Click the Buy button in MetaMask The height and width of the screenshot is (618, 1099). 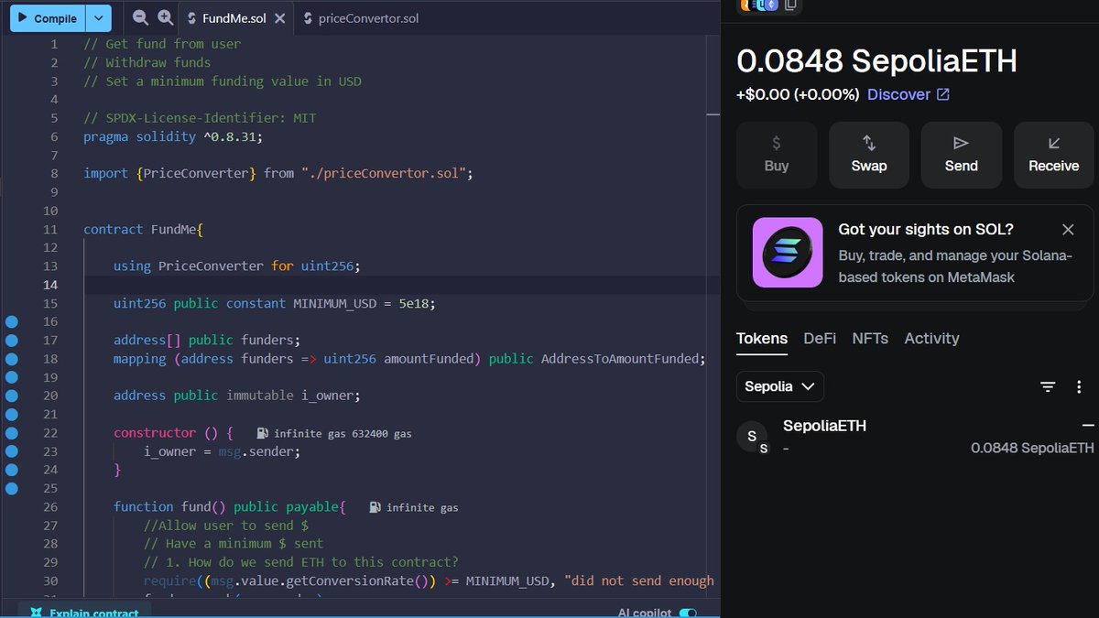pyautogui.click(x=777, y=155)
